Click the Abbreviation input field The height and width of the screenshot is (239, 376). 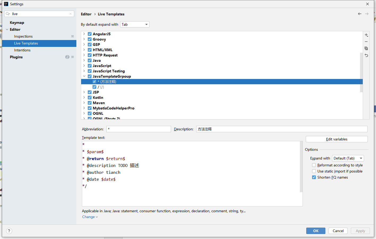138,129
